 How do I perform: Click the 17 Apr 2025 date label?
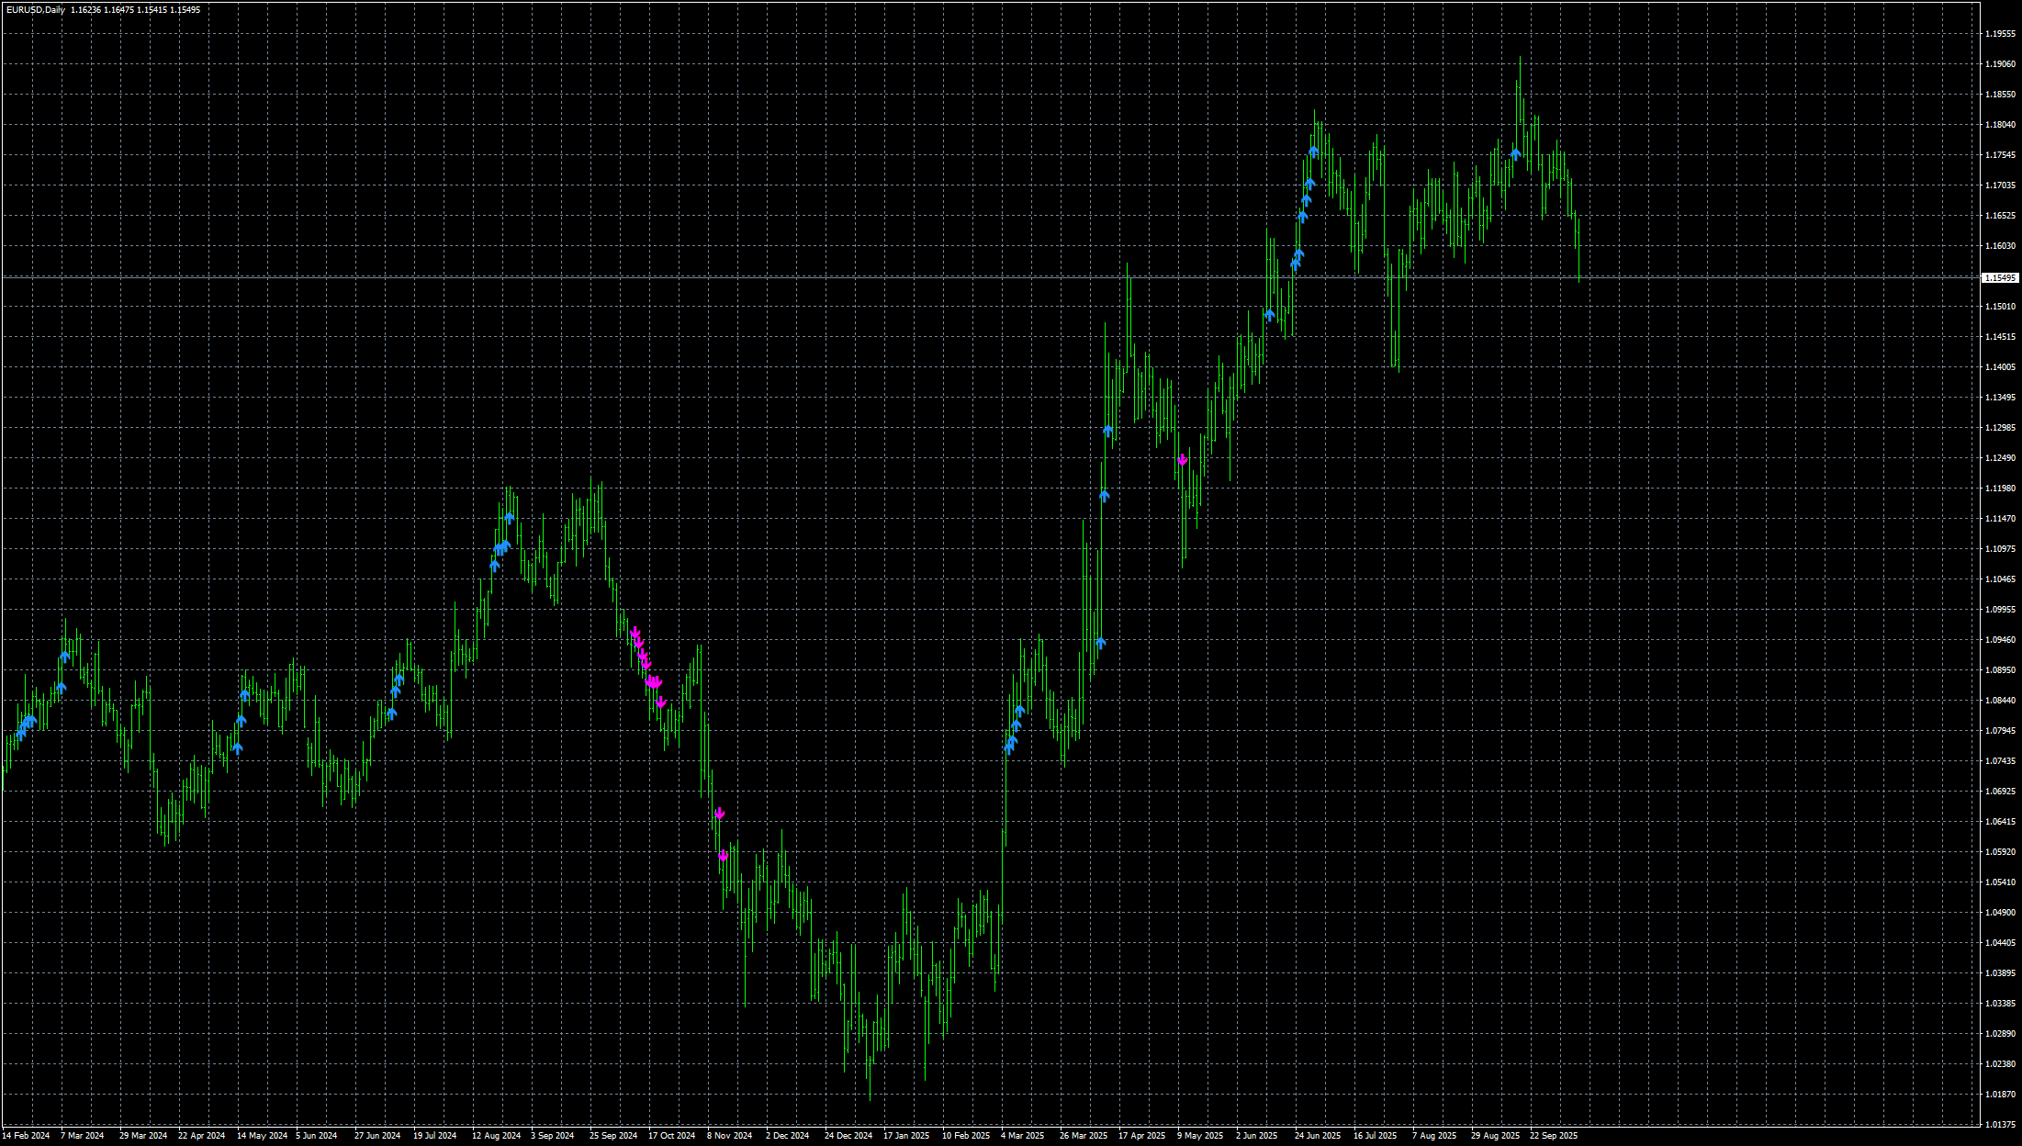click(1141, 1136)
